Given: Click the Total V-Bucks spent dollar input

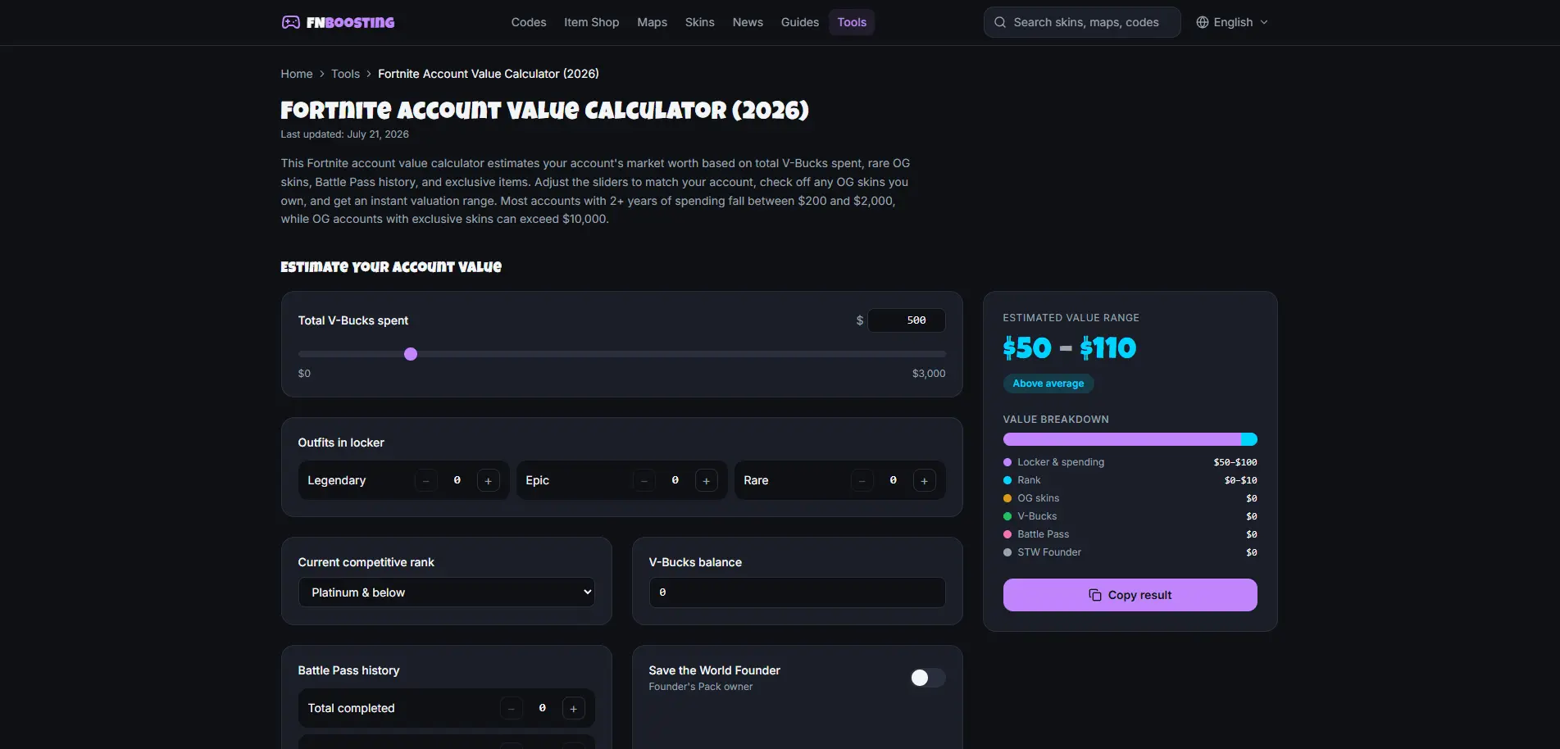Looking at the screenshot, I should coord(907,320).
